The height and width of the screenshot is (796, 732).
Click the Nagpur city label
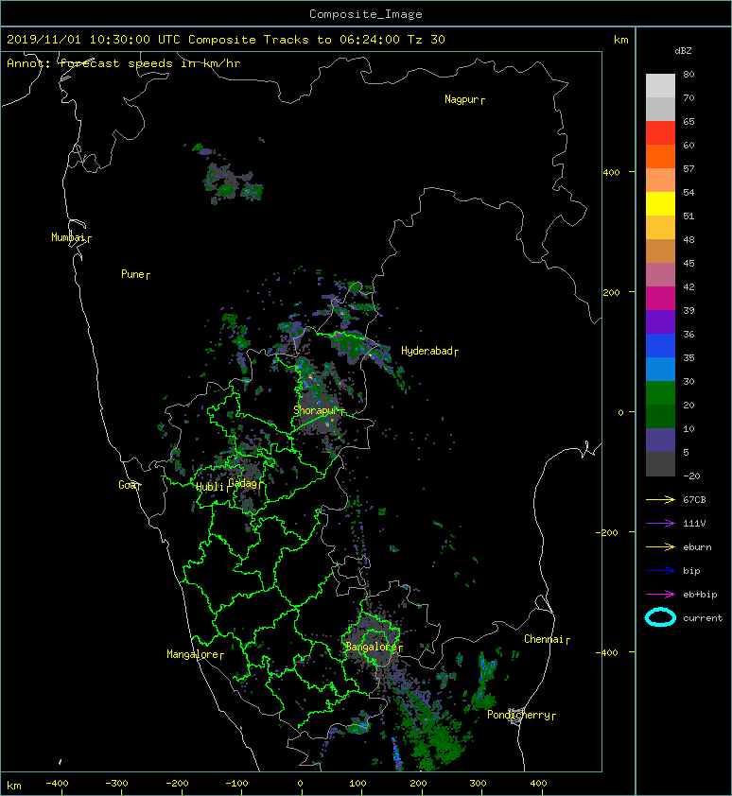(462, 99)
